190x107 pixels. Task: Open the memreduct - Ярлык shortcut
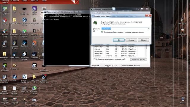[24, 33]
